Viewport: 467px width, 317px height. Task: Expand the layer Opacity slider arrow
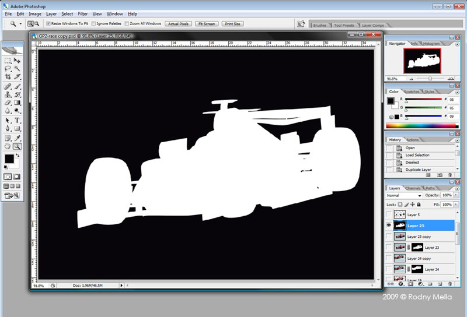point(455,196)
